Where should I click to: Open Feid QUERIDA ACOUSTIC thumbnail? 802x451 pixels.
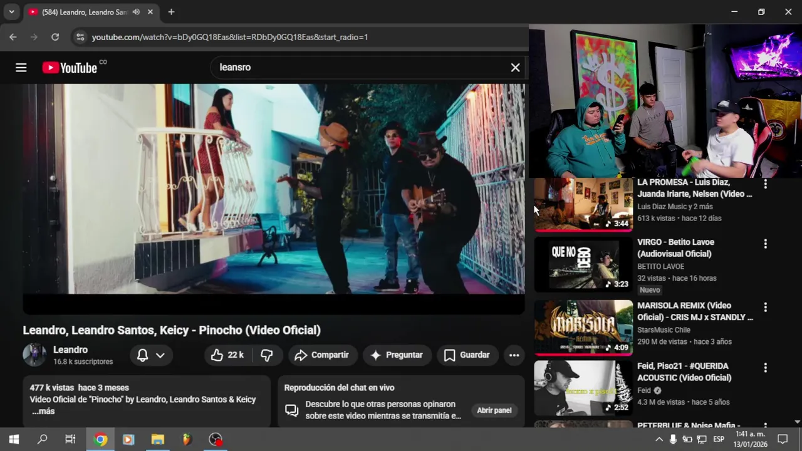coord(583,388)
